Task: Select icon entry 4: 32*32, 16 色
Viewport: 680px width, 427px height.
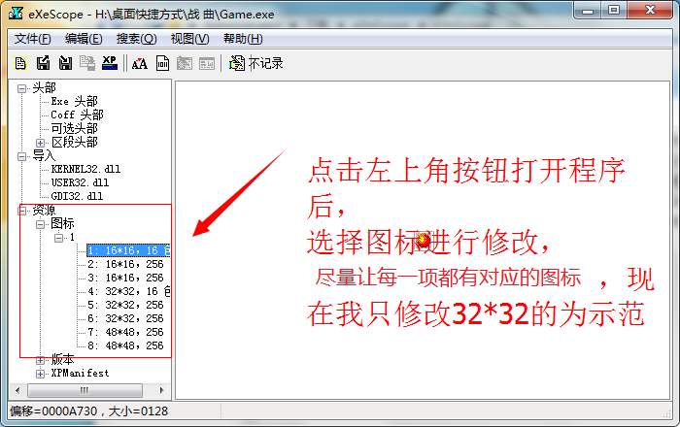Action: point(128,291)
